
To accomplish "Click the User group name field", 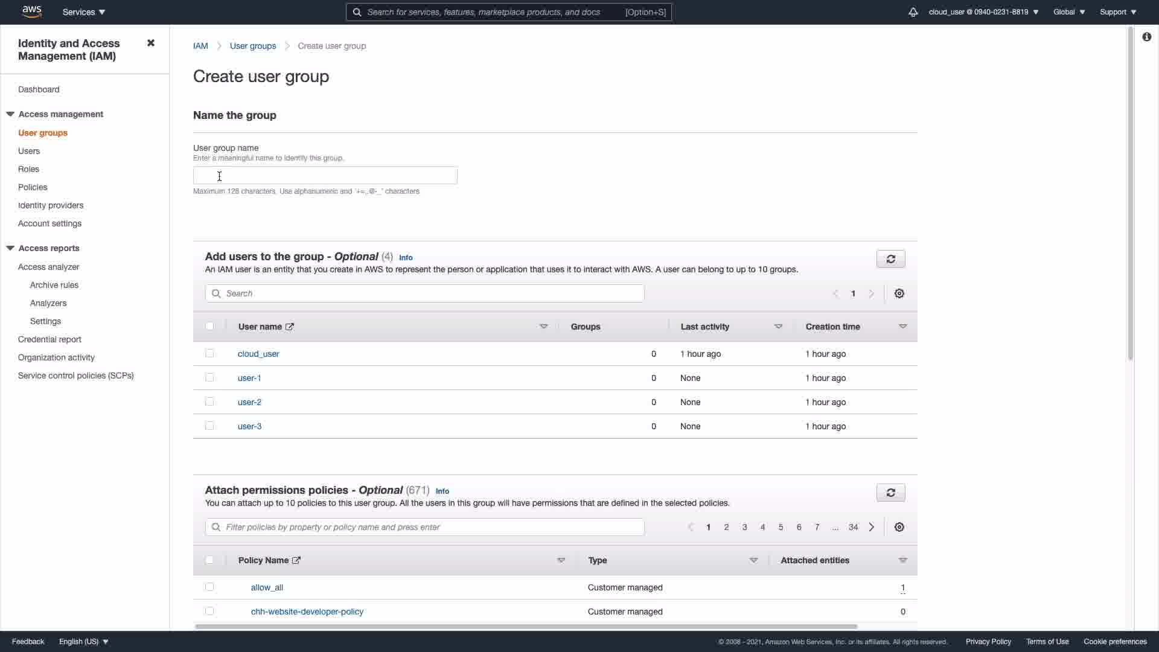I will (325, 176).
